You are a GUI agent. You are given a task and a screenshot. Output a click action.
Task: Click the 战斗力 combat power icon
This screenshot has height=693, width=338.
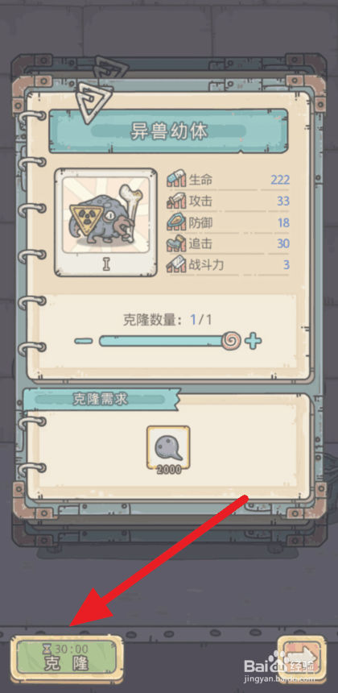[176, 265]
